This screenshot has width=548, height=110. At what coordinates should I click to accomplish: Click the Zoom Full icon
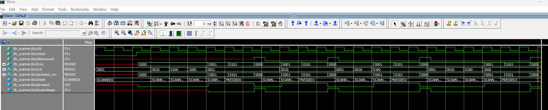pos(130,33)
